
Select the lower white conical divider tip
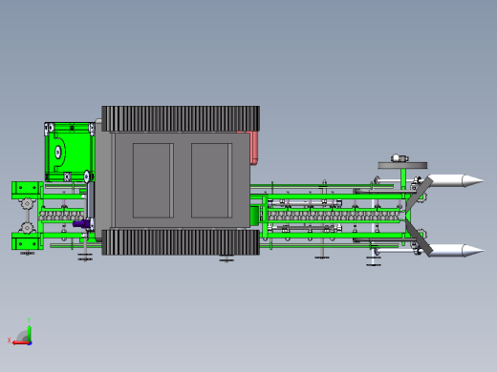click(x=456, y=251)
